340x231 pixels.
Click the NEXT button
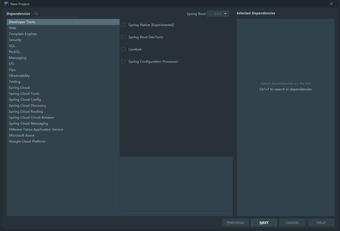click(x=264, y=223)
